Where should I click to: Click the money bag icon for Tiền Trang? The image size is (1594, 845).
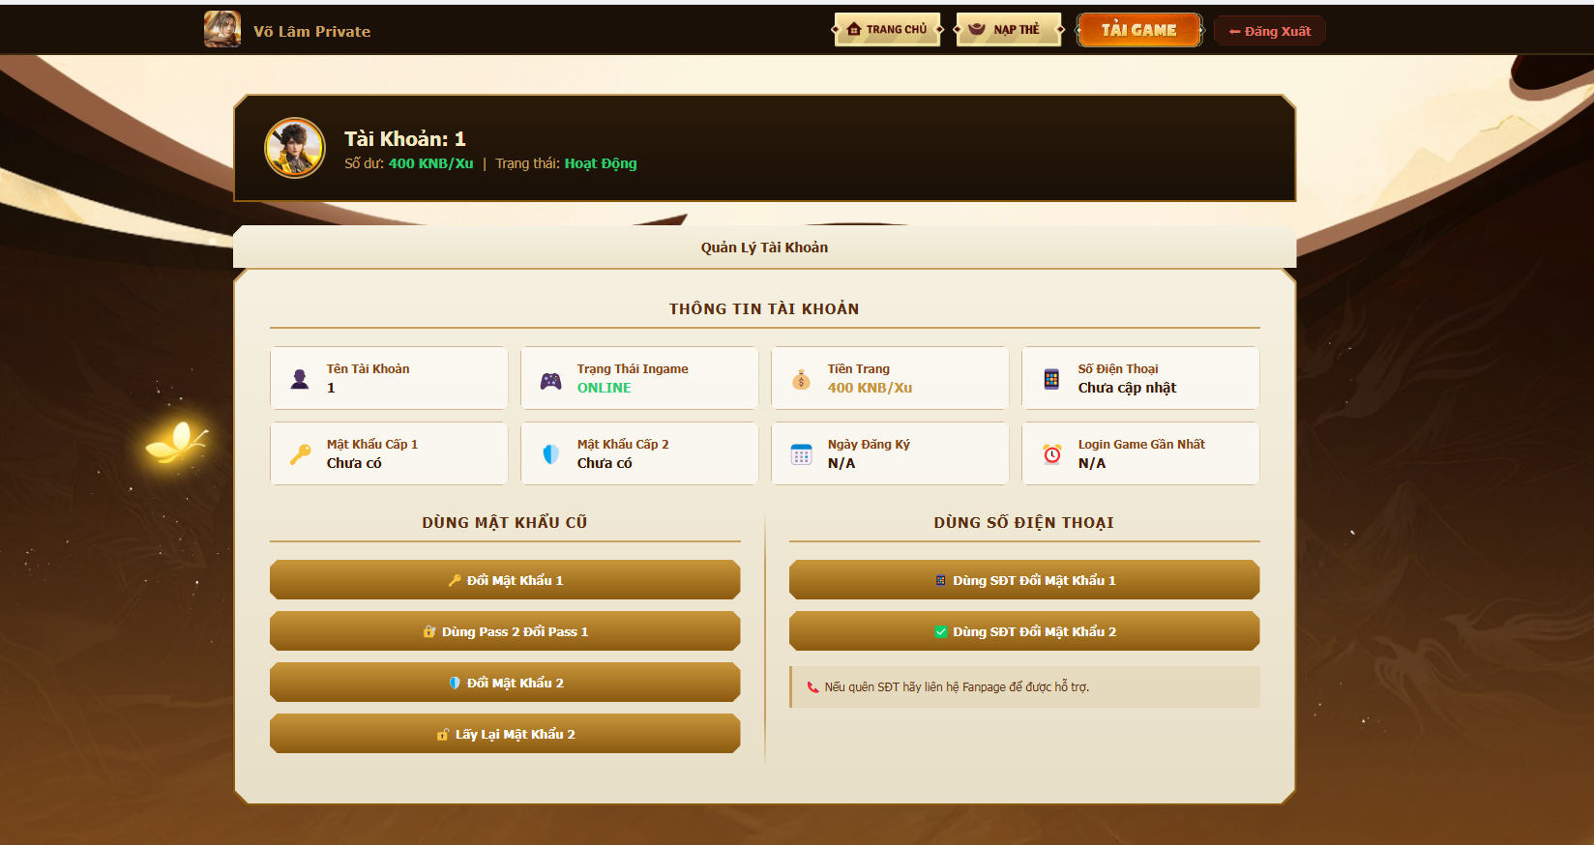tap(801, 380)
